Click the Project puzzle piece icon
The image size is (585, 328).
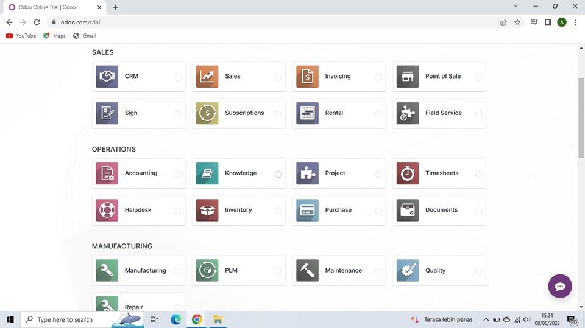coord(307,173)
